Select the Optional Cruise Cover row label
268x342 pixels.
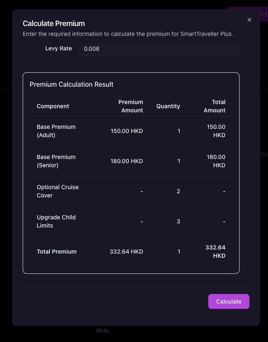[x=58, y=191]
